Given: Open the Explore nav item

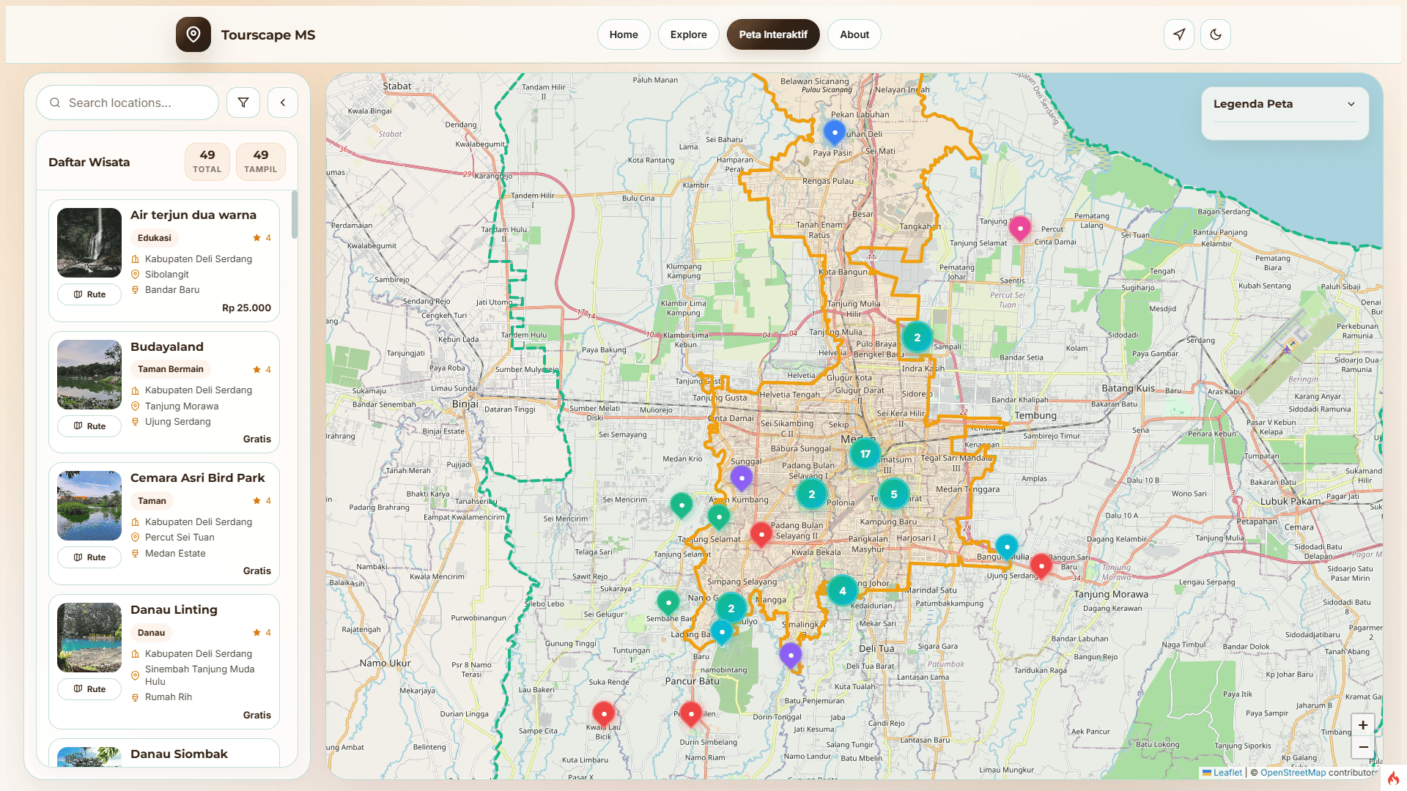Looking at the screenshot, I should click(x=689, y=34).
